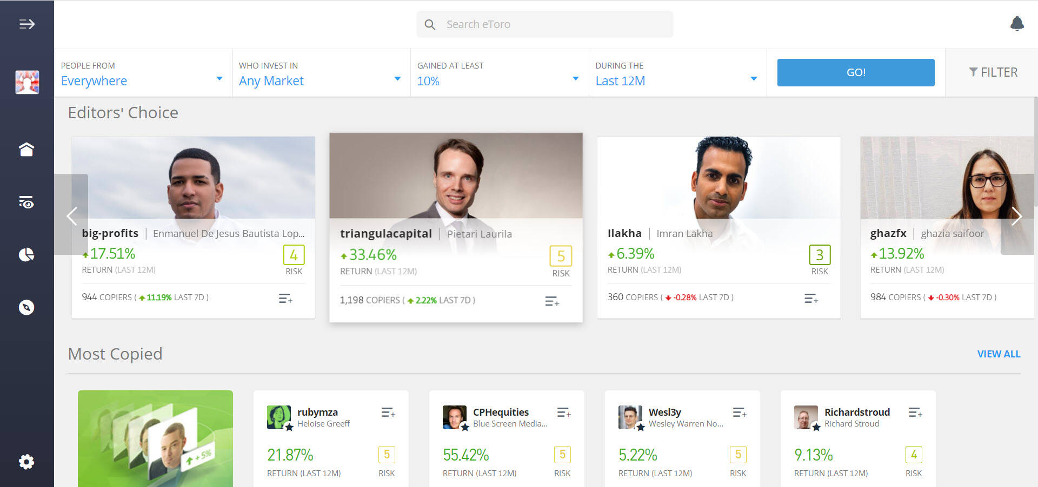Click Ilakha risk score 3 badge

tap(820, 255)
